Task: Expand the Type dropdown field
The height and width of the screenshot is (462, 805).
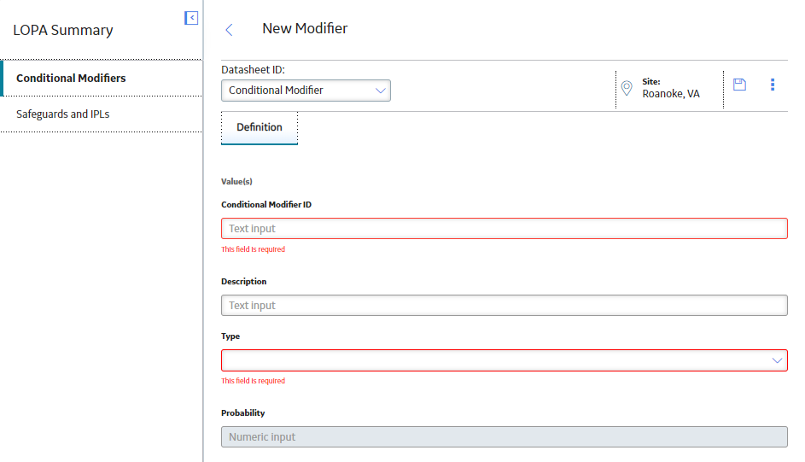Action: [x=505, y=360]
